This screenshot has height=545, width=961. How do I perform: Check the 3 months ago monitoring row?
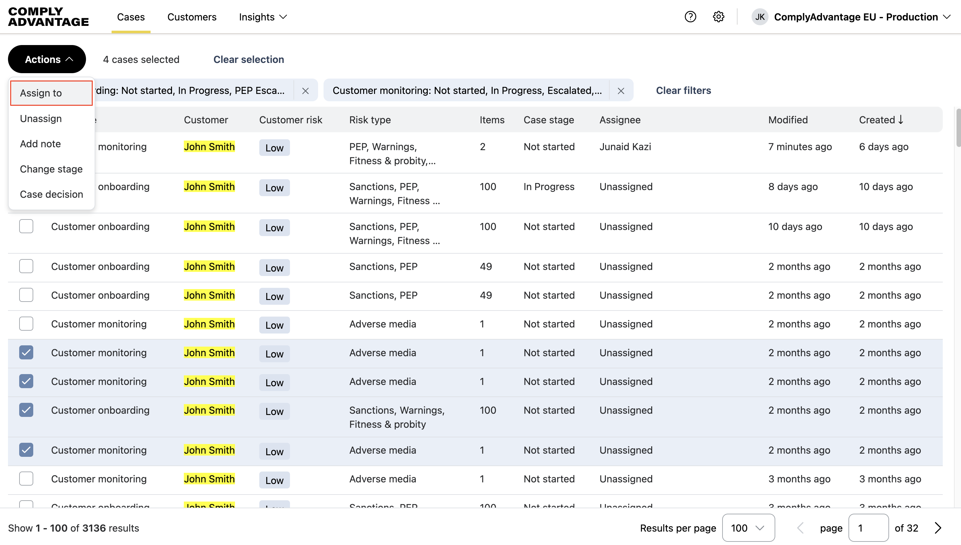pos(26,479)
